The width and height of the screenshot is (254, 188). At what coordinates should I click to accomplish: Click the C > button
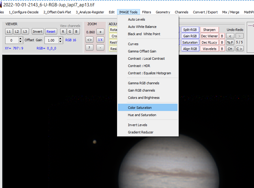coord(239,49)
